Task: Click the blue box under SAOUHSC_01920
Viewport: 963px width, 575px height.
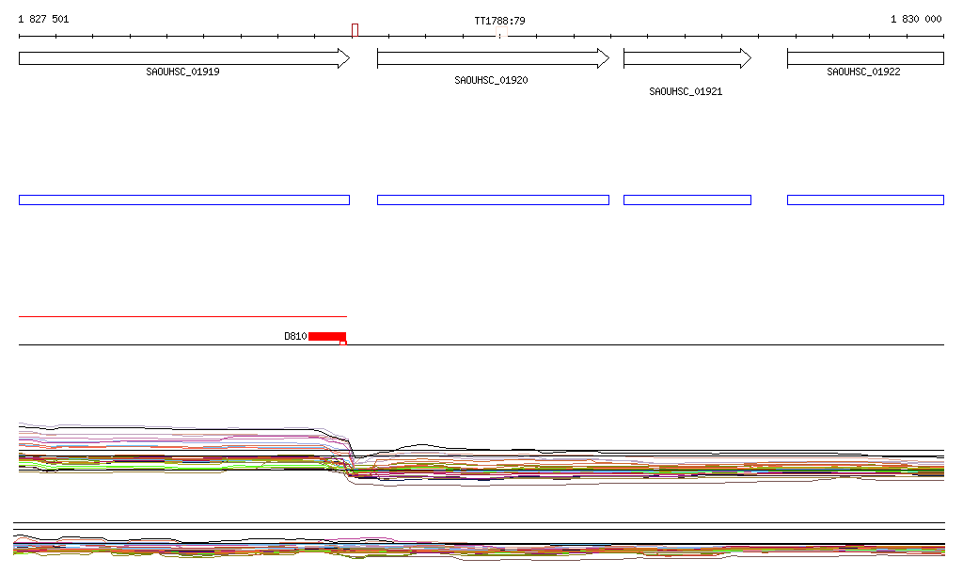Action: point(493,200)
